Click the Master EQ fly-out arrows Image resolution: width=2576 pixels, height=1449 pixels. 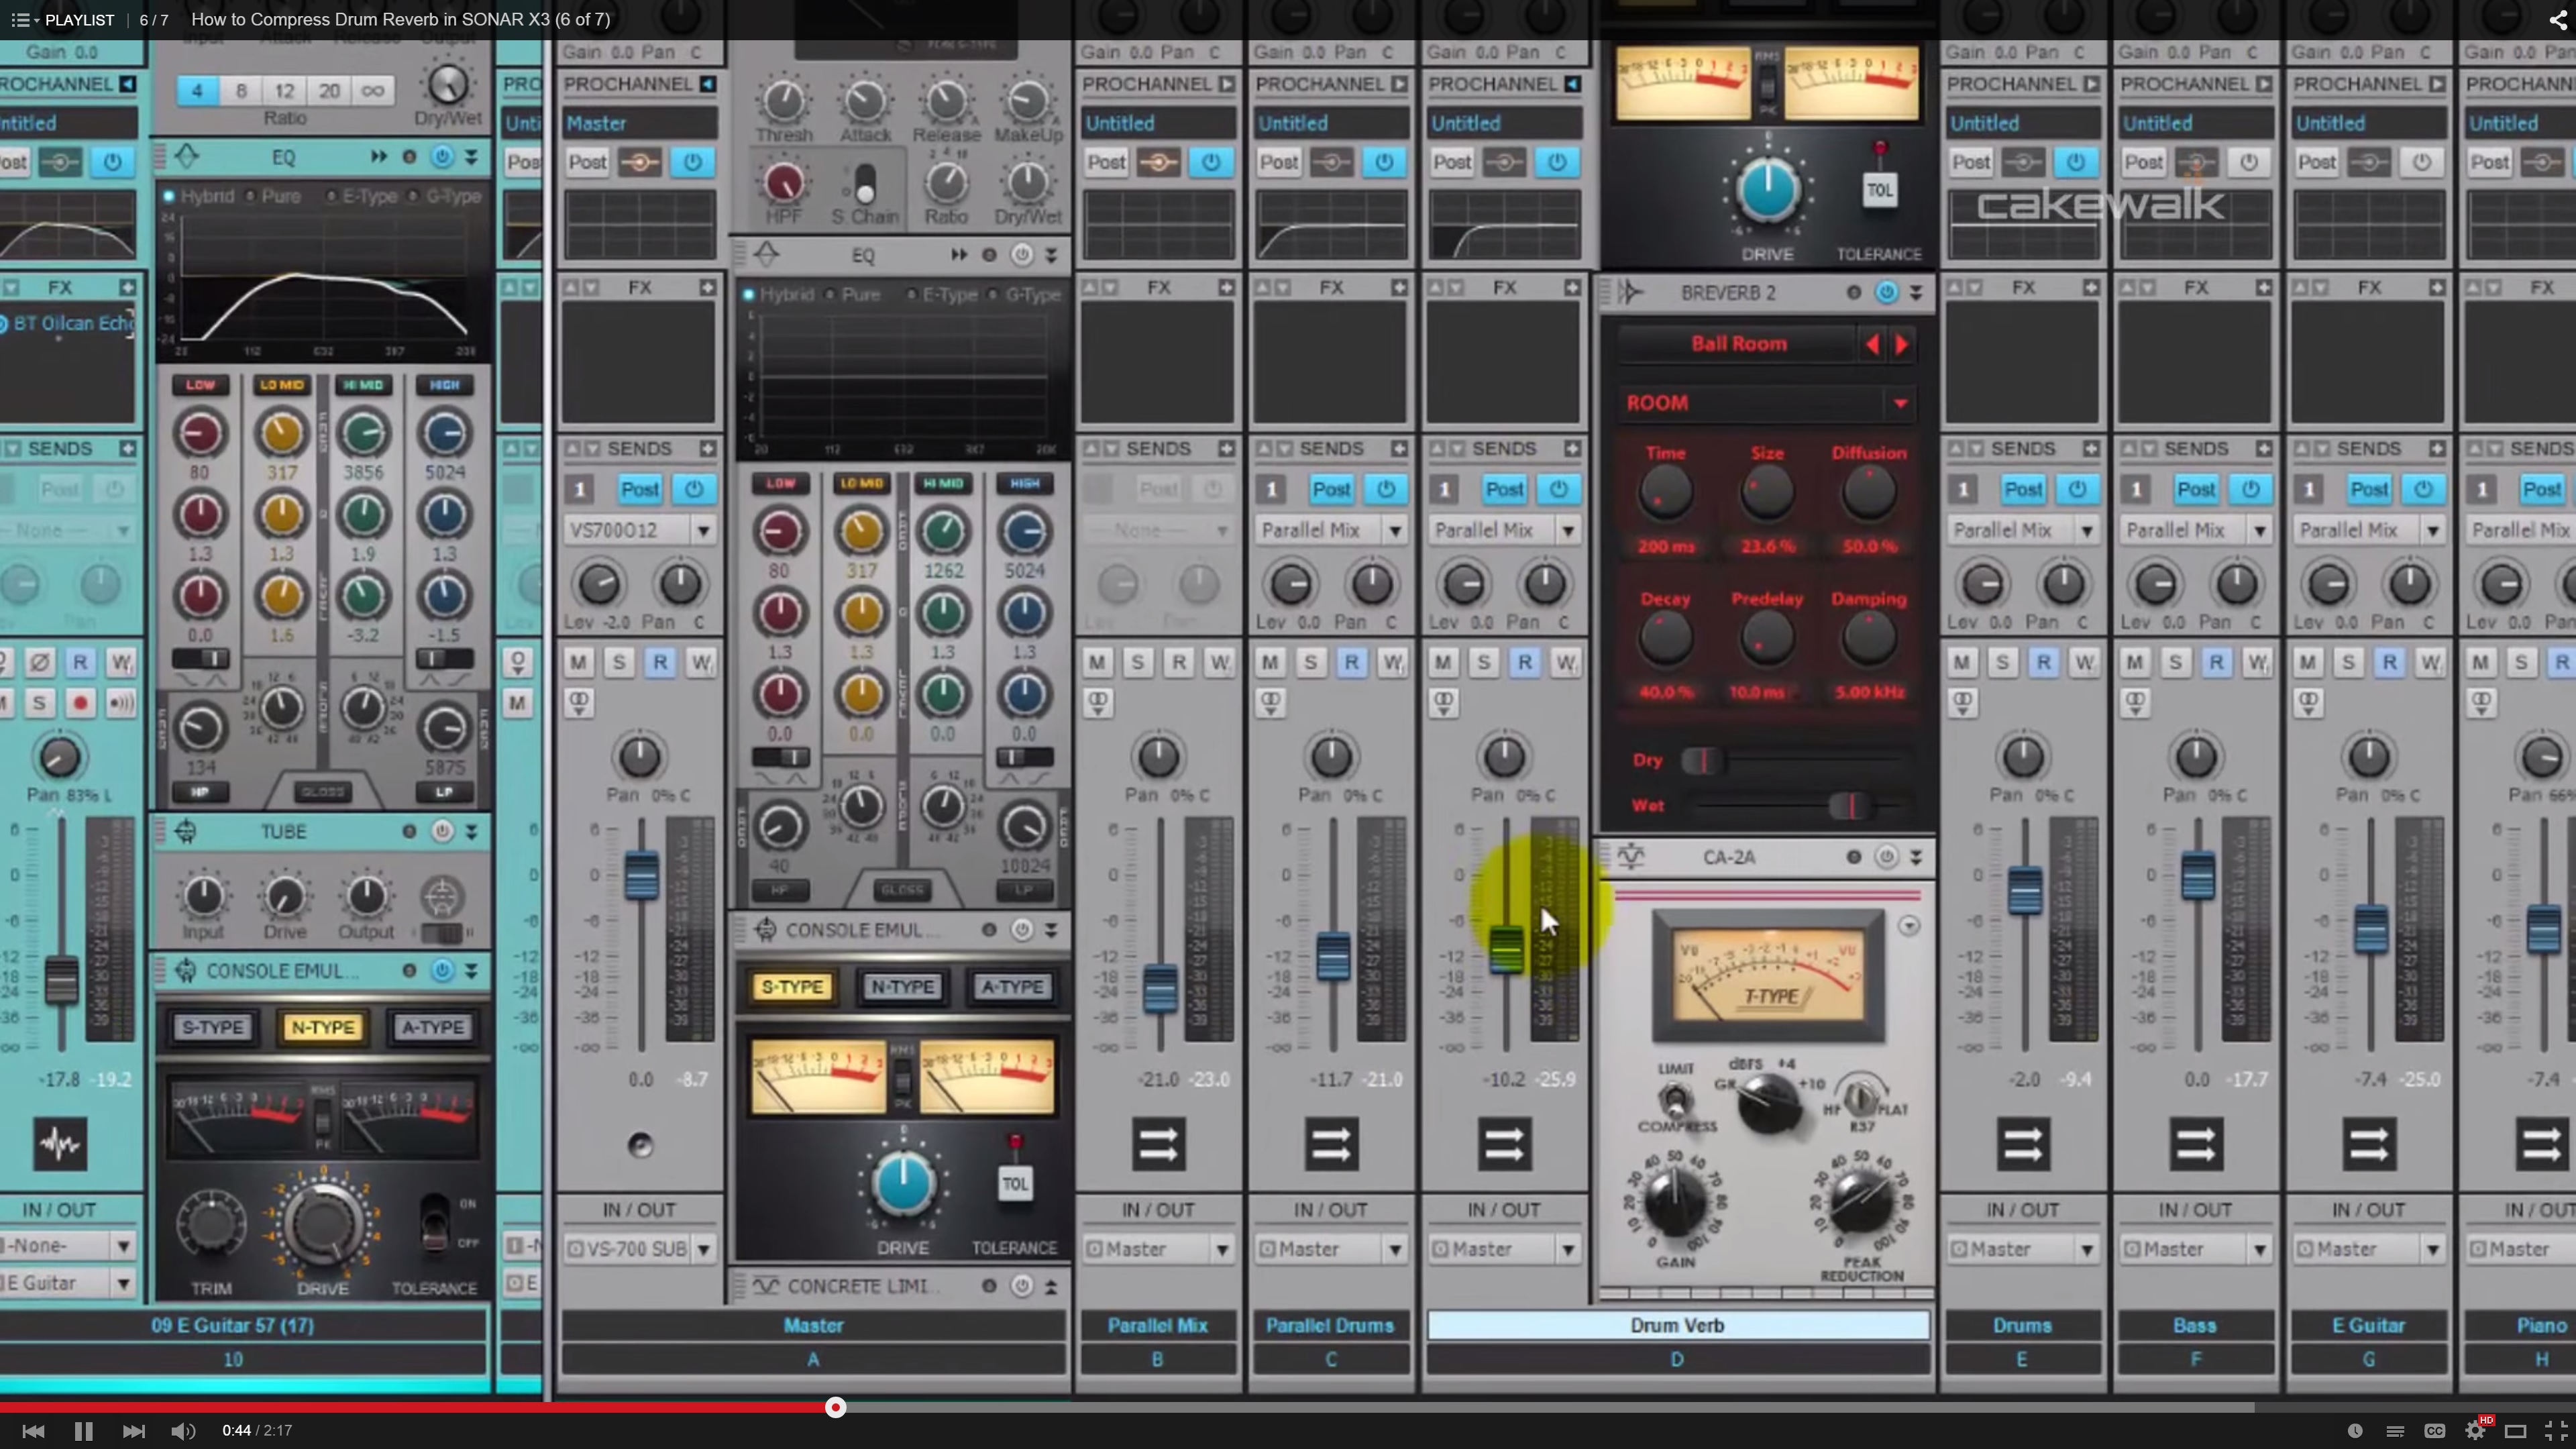[x=959, y=255]
